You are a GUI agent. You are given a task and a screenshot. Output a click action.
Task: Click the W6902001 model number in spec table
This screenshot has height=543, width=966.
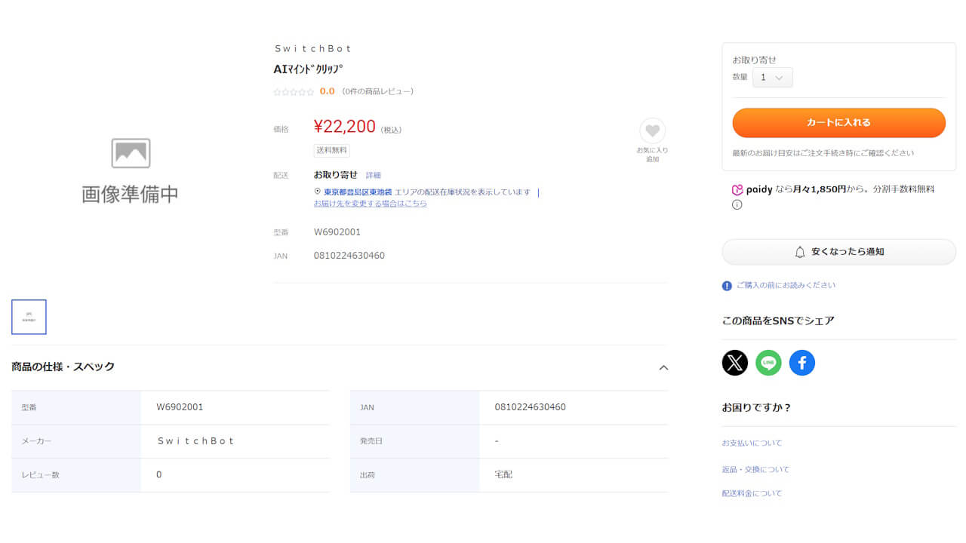(x=180, y=407)
